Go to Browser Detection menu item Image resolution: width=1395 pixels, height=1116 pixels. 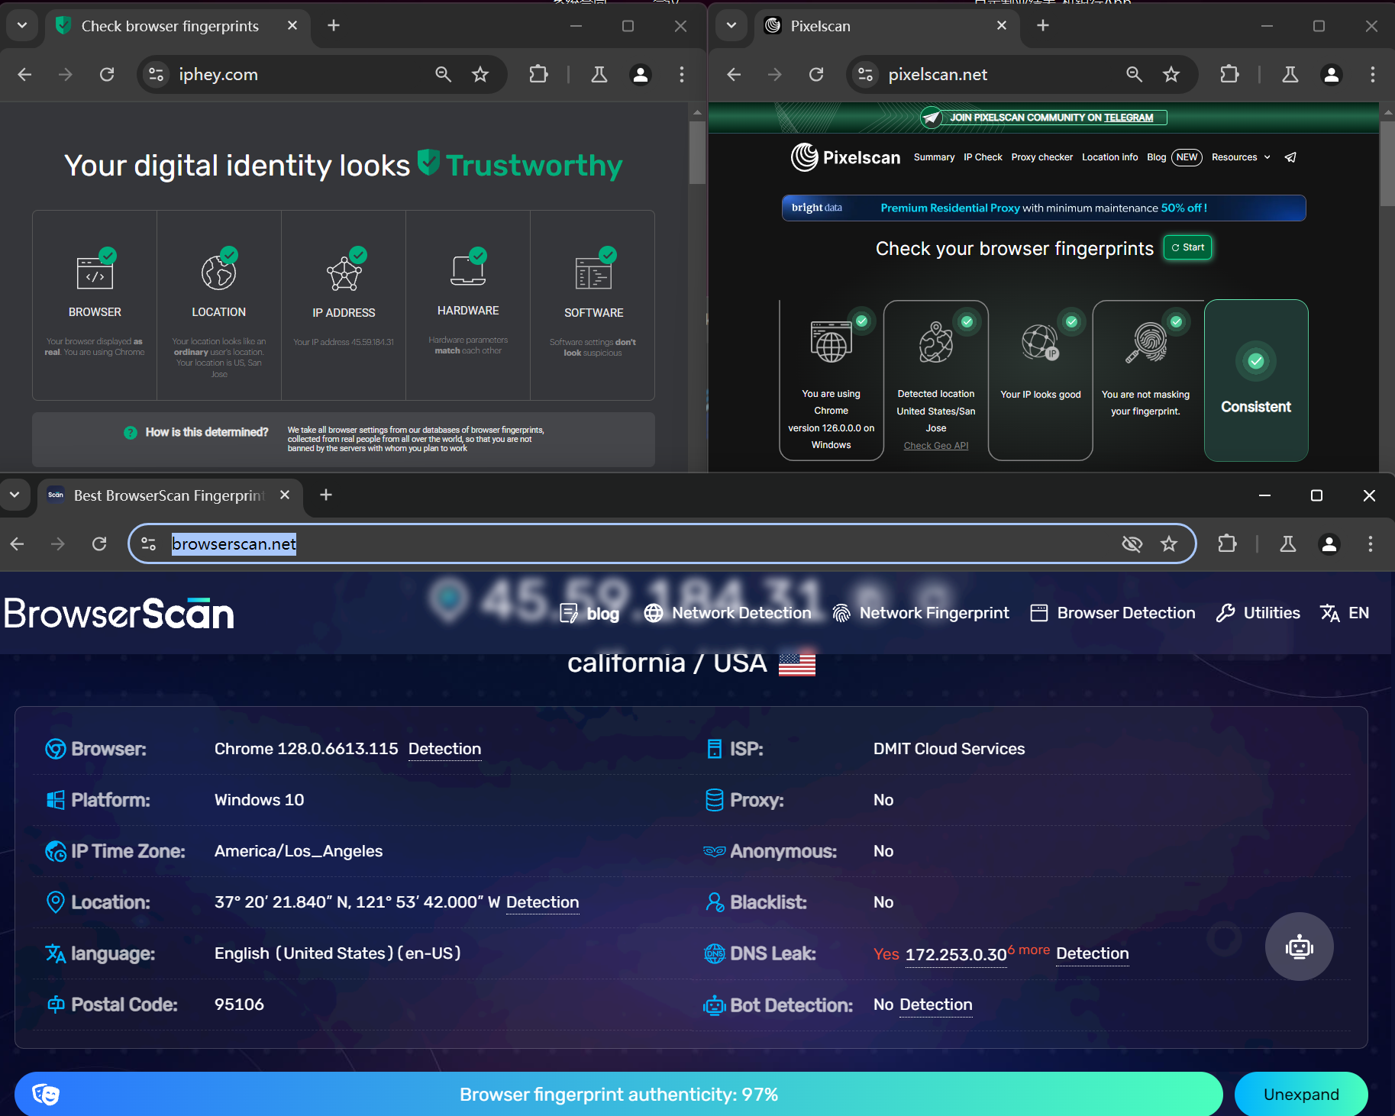point(1112,613)
